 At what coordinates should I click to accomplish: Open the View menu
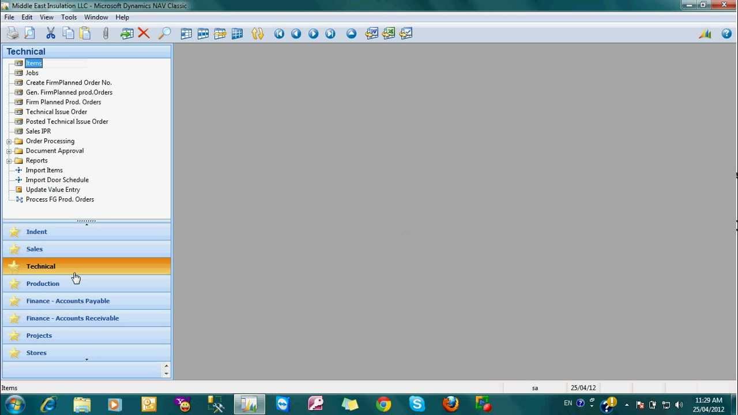point(47,17)
